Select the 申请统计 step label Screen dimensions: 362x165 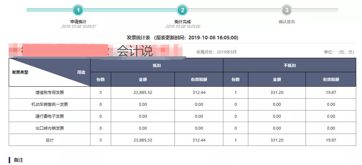(x=78, y=22)
